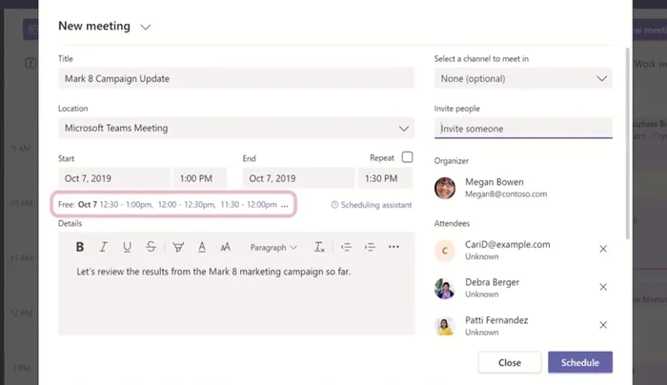This screenshot has height=385, width=667.
Task: Open the start date picker
Action: [114, 178]
